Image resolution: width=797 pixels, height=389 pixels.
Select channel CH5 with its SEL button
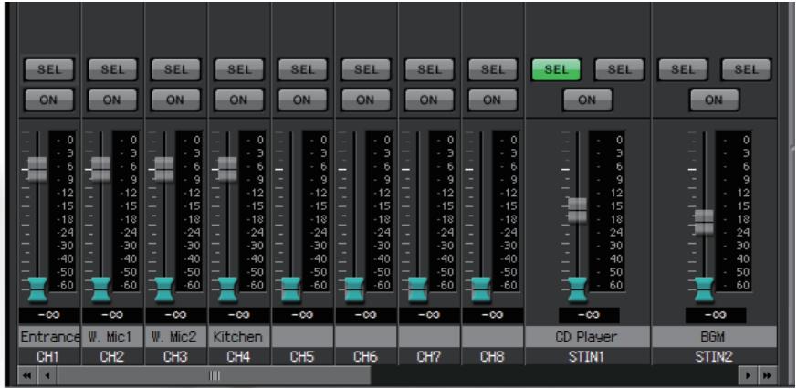coord(302,69)
